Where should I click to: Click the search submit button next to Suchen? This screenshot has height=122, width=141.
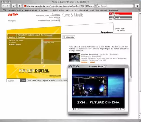click(23, 80)
